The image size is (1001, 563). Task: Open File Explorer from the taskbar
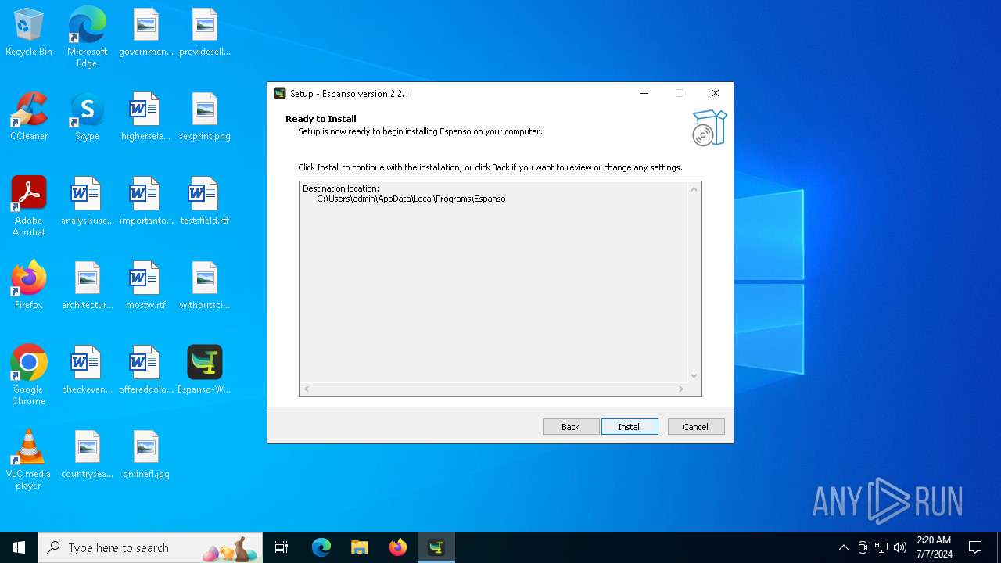(x=359, y=547)
